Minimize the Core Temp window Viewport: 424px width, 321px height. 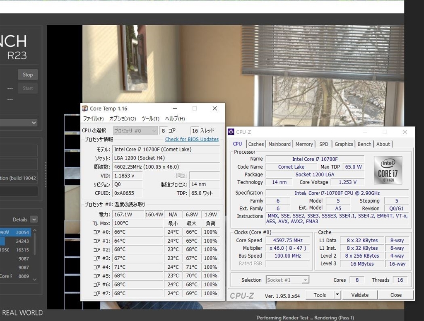(x=174, y=109)
